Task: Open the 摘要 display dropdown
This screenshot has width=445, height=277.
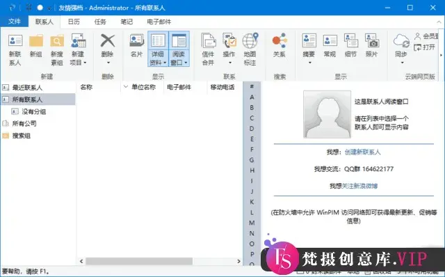Action: tap(309, 49)
